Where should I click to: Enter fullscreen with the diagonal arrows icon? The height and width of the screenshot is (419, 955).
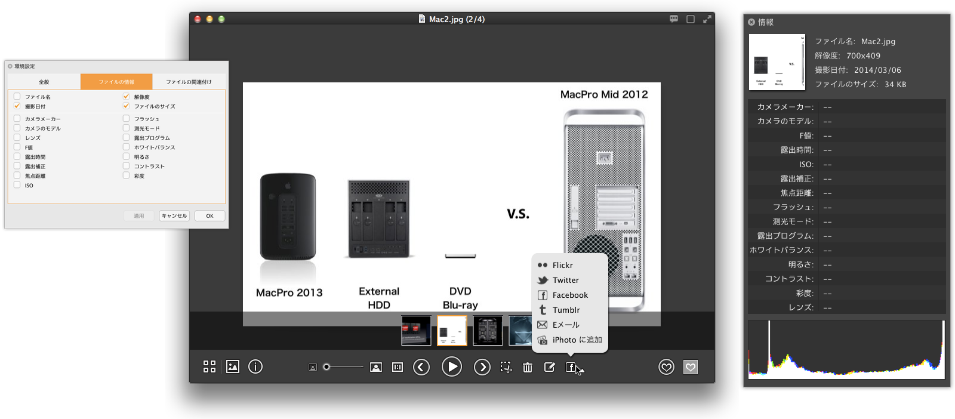click(x=707, y=19)
